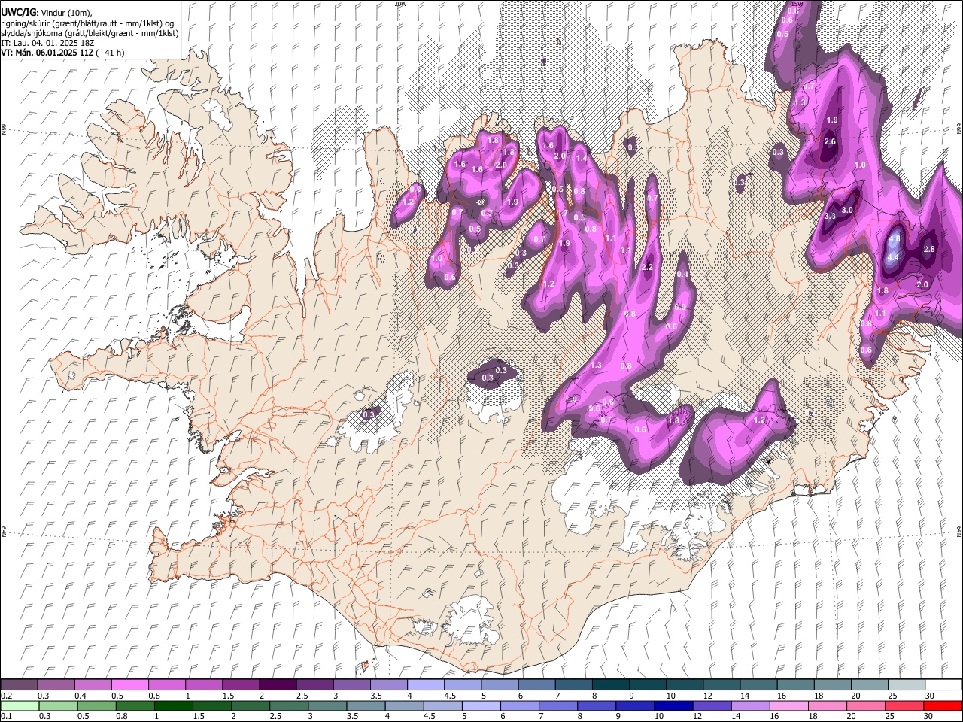Click the white swatch at 30 in upper legend bar
The height and width of the screenshot is (722, 963).
943,685
